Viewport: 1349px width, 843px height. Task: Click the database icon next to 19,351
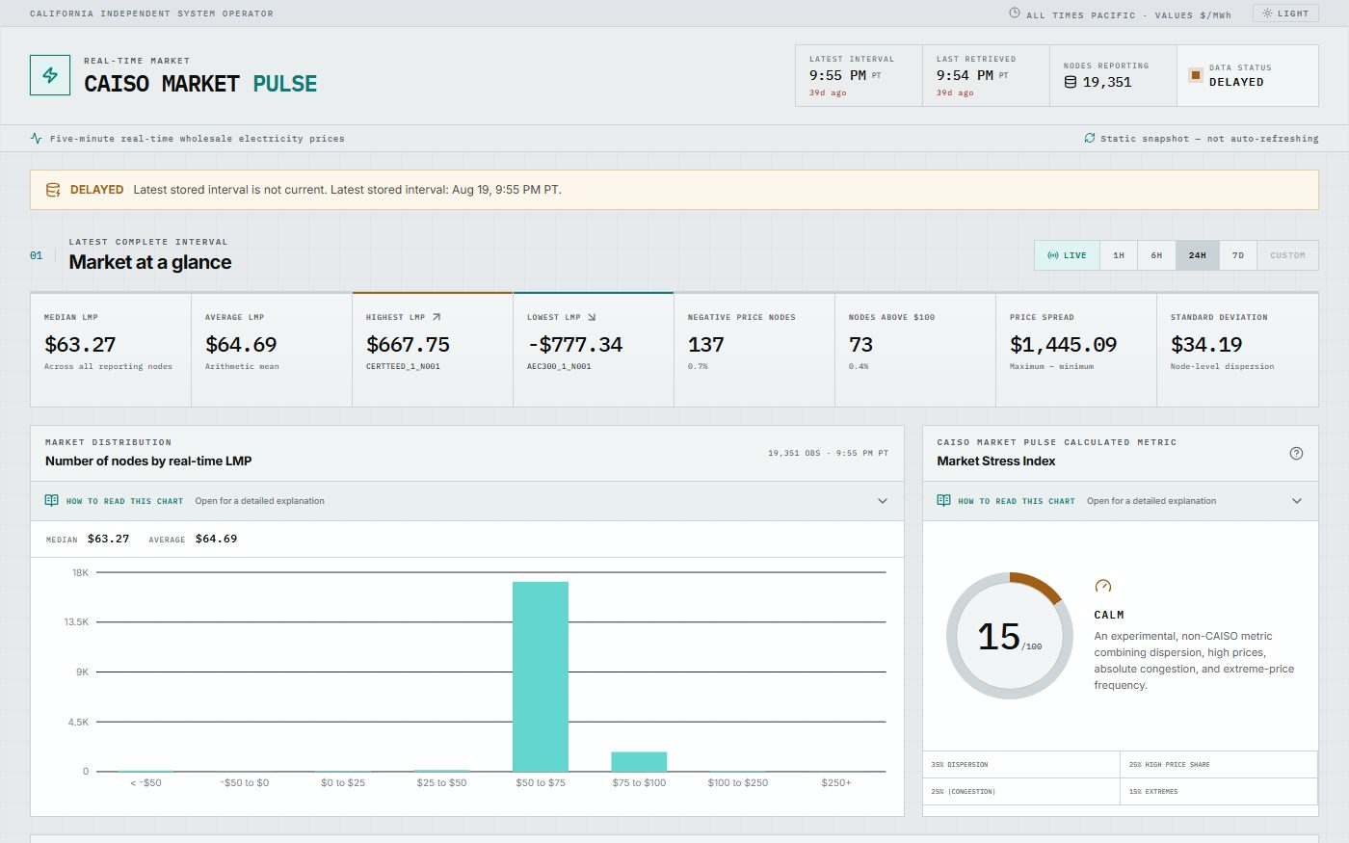[x=1070, y=82]
